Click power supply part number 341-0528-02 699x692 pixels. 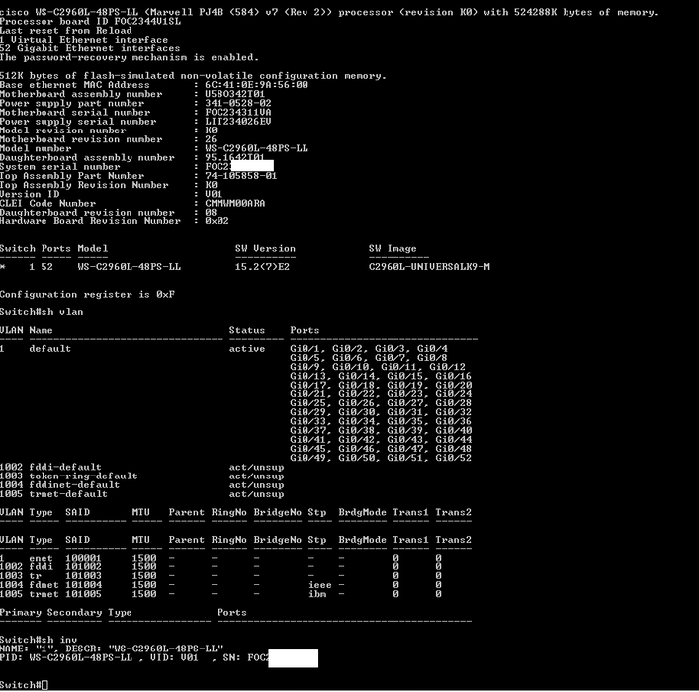coord(237,103)
